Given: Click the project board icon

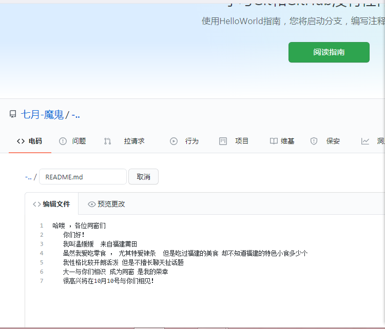Looking at the screenshot, I should point(223,141).
